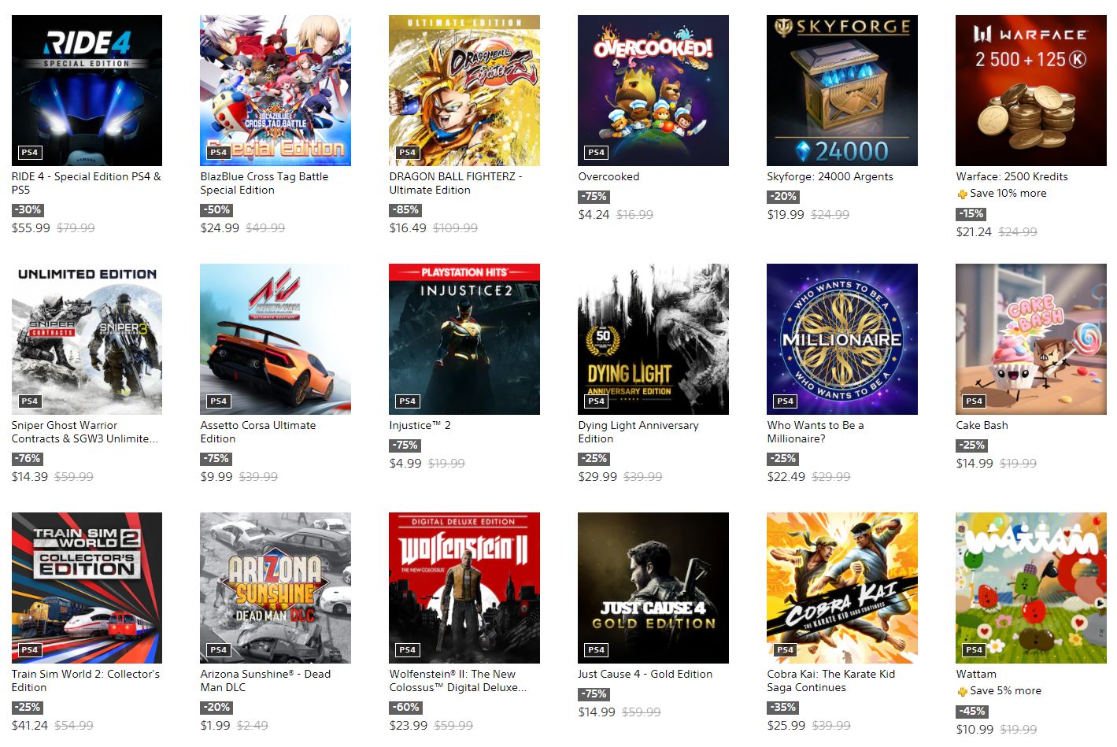This screenshot has height=747, width=1117.
Task: Select Wolfenstein II Digital Deluxe cover art
Action: point(464,588)
